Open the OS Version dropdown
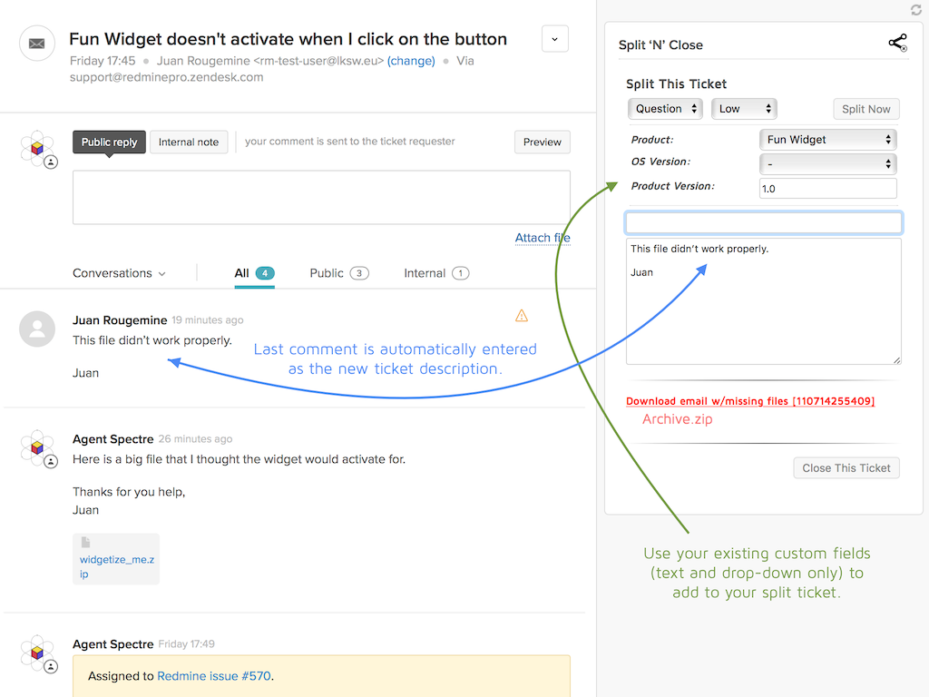This screenshot has height=697, width=929. [x=827, y=164]
